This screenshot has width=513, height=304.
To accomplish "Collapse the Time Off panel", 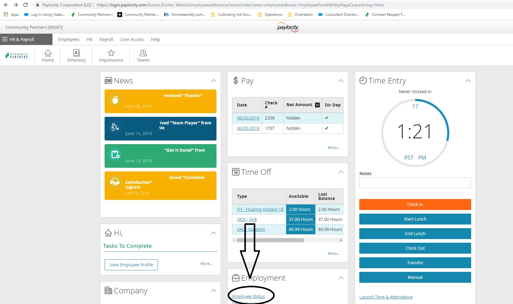I will (x=341, y=172).
